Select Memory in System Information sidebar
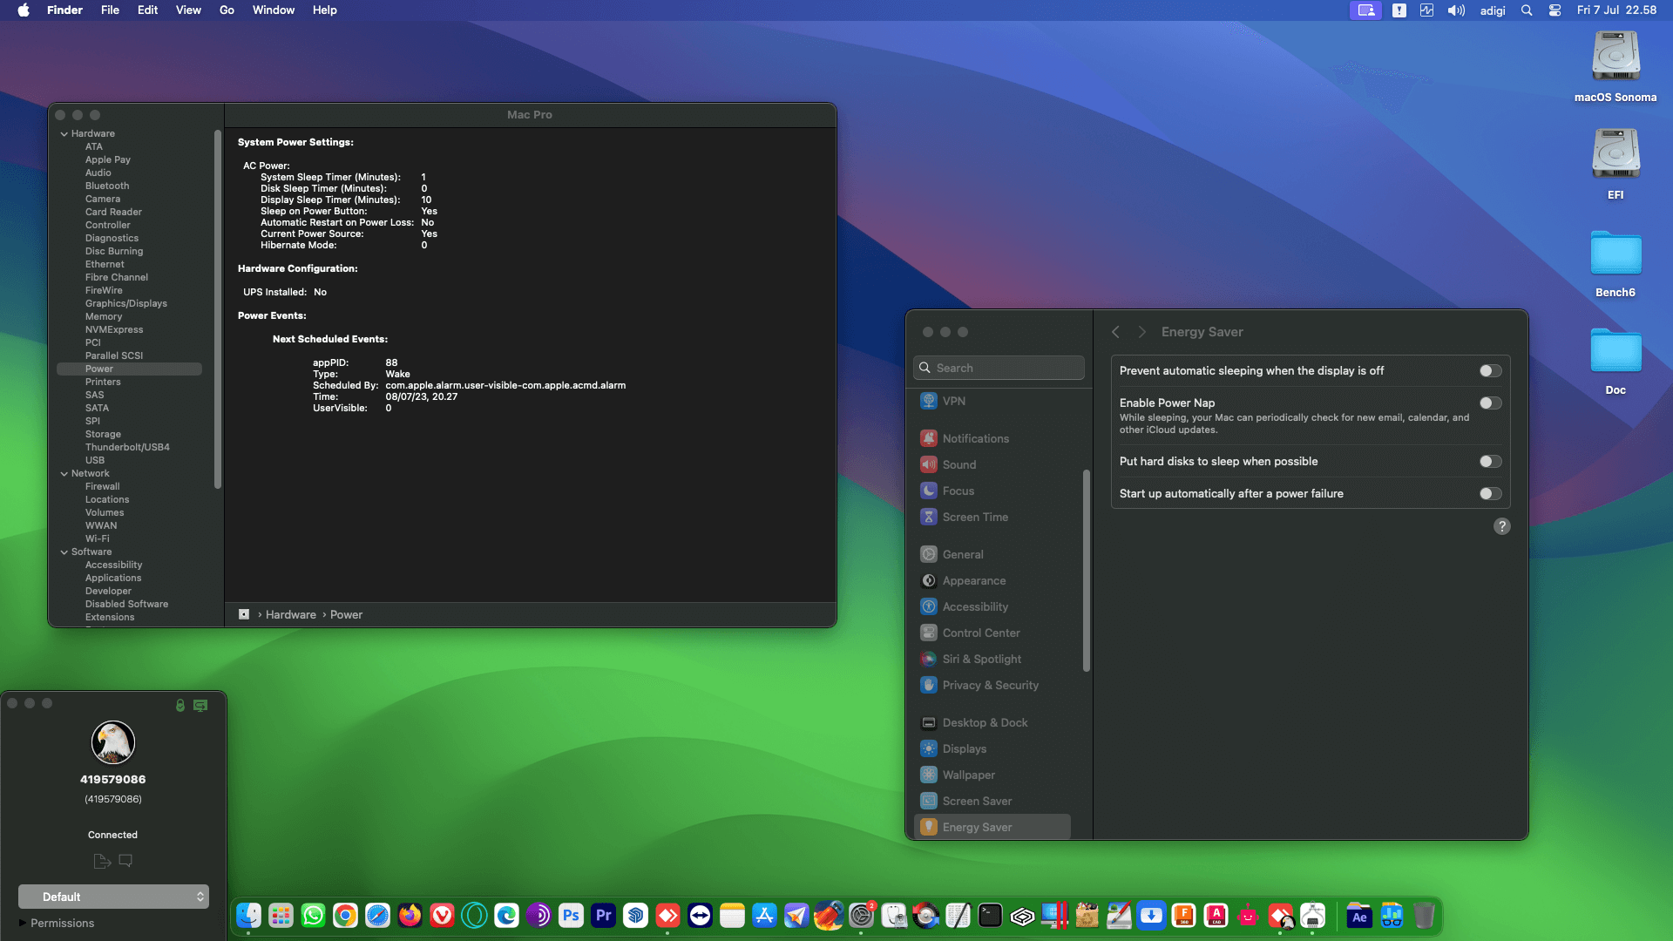The height and width of the screenshot is (941, 1673). click(x=104, y=317)
